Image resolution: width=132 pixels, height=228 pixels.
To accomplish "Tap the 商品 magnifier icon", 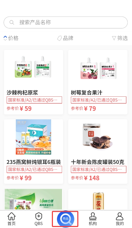I will coord(66,219).
